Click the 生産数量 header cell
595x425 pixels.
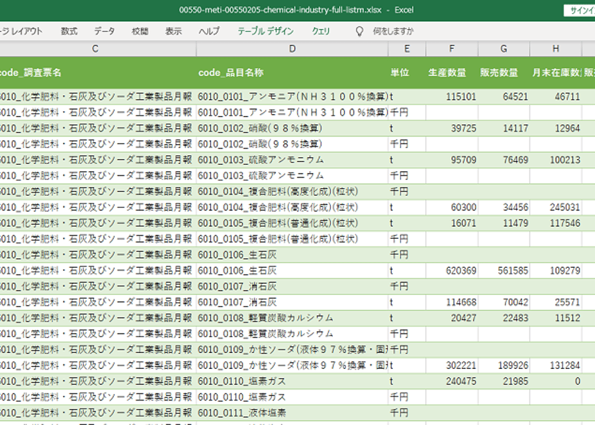click(452, 73)
